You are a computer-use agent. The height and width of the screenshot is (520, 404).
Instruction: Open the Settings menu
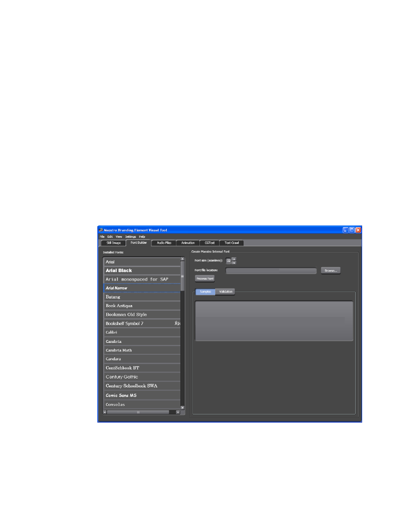[x=130, y=236]
